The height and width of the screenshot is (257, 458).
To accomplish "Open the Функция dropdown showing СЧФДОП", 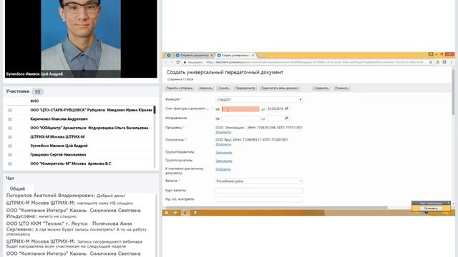I will pos(259,100).
